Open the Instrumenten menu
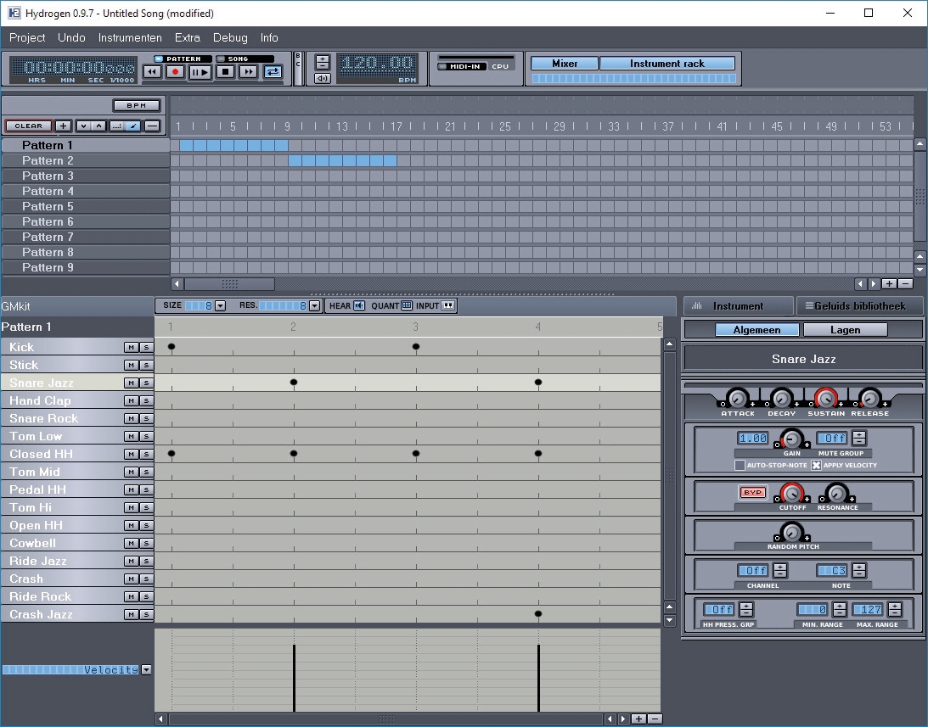 [x=130, y=37]
